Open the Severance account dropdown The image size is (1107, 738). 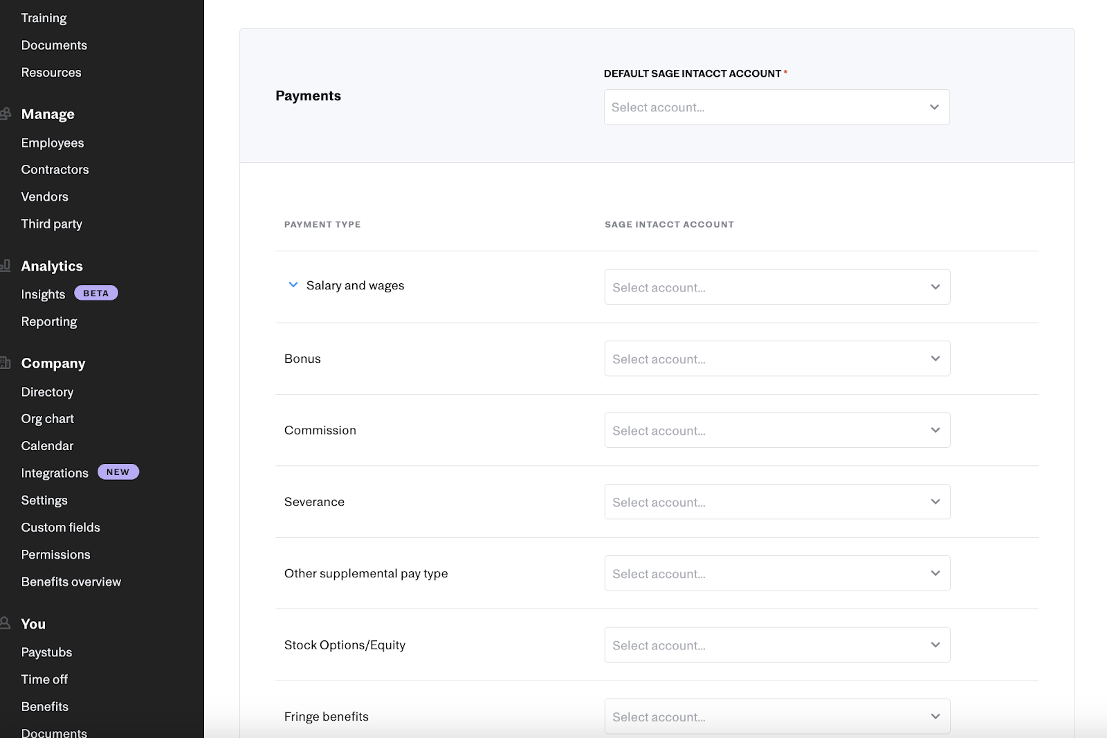pos(777,502)
